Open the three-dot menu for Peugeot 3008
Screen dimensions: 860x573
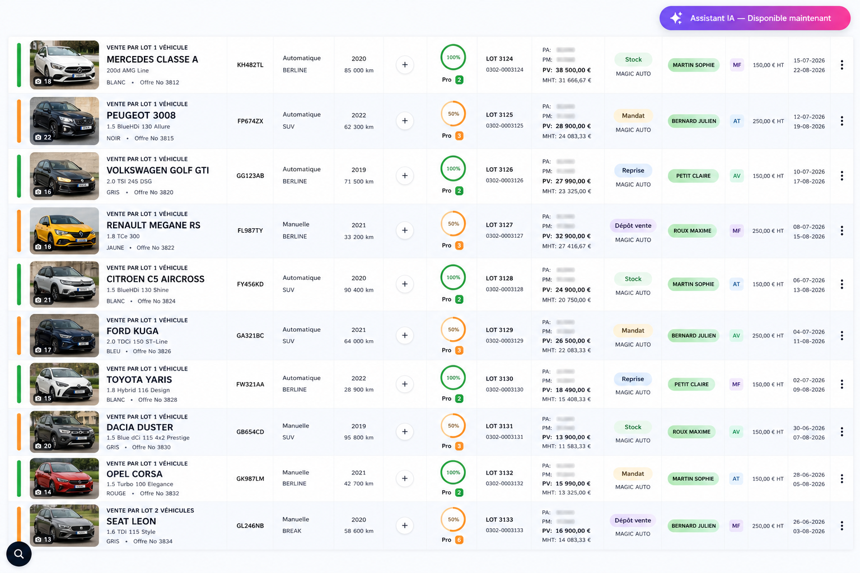[842, 121]
